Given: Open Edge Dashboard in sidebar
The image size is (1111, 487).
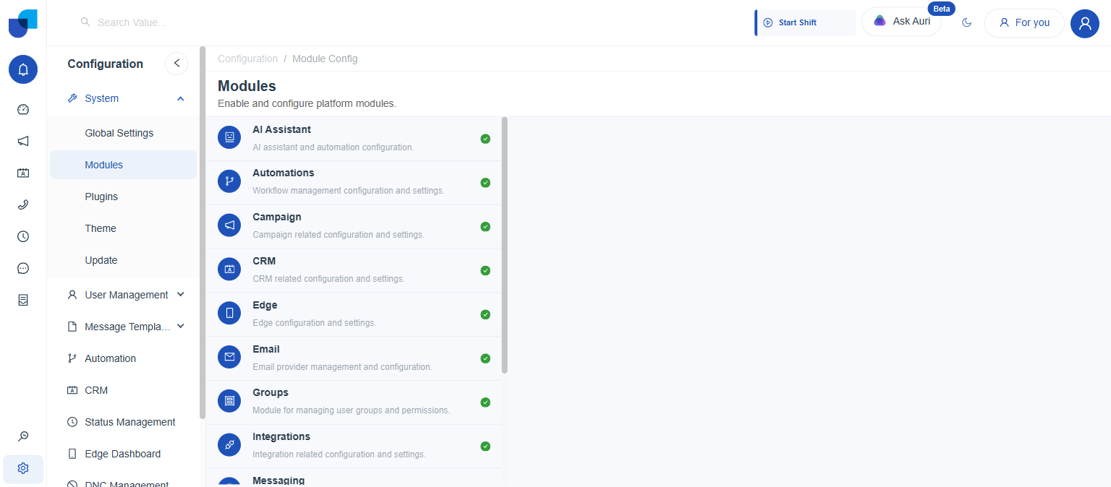Looking at the screenshot, I should (123, 454).
